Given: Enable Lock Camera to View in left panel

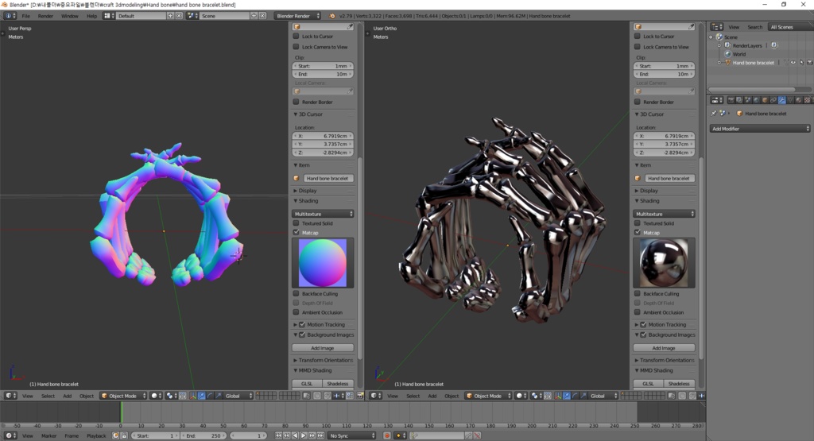Looking at the screenshot, I should (x=297, y=47).
